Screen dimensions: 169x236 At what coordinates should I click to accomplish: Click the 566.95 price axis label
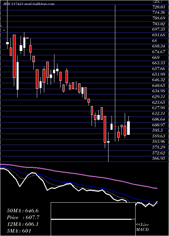(159, 159)
